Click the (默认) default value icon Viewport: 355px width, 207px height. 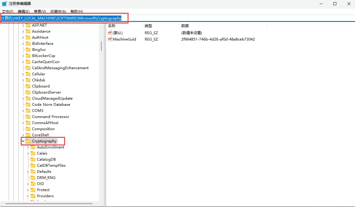pyautogui.click(x=110, y=33)
